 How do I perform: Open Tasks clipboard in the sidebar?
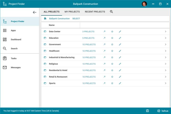coord(5,58)
